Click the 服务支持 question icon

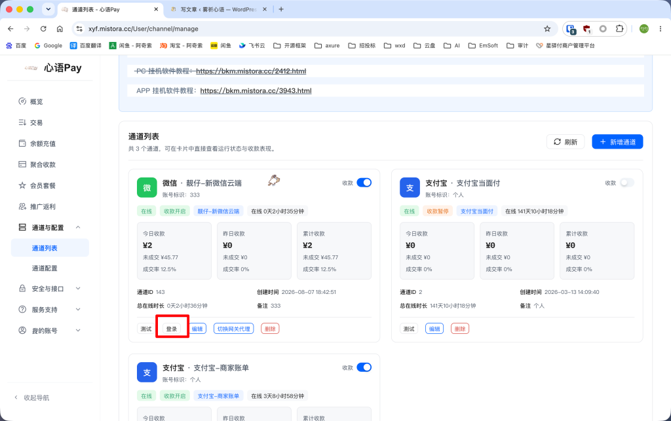(x=22, y=309)
